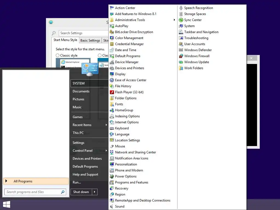
Task: Open Programs and Features
Action: (132, 182)
